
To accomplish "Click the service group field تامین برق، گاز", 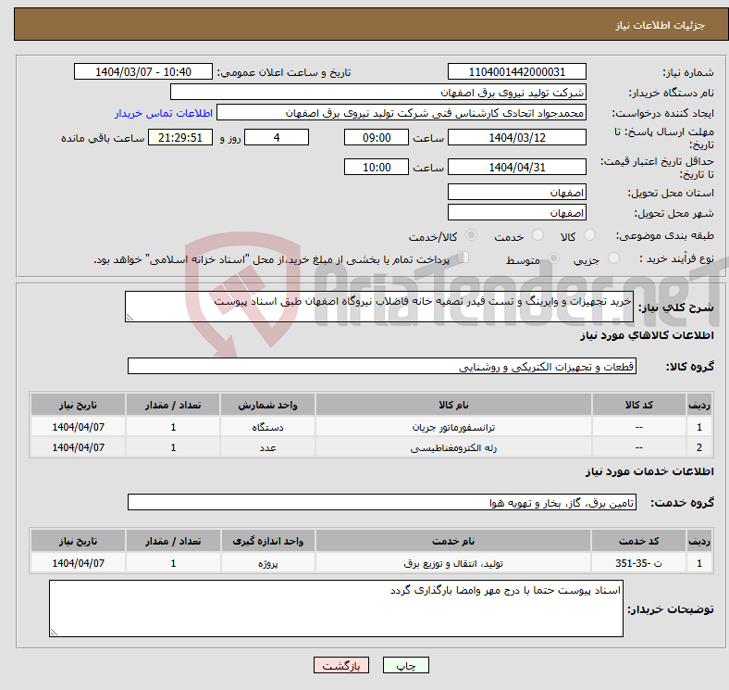I will 382,502.
